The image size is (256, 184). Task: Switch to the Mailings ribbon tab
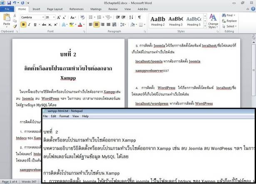[x=96, y=9]
